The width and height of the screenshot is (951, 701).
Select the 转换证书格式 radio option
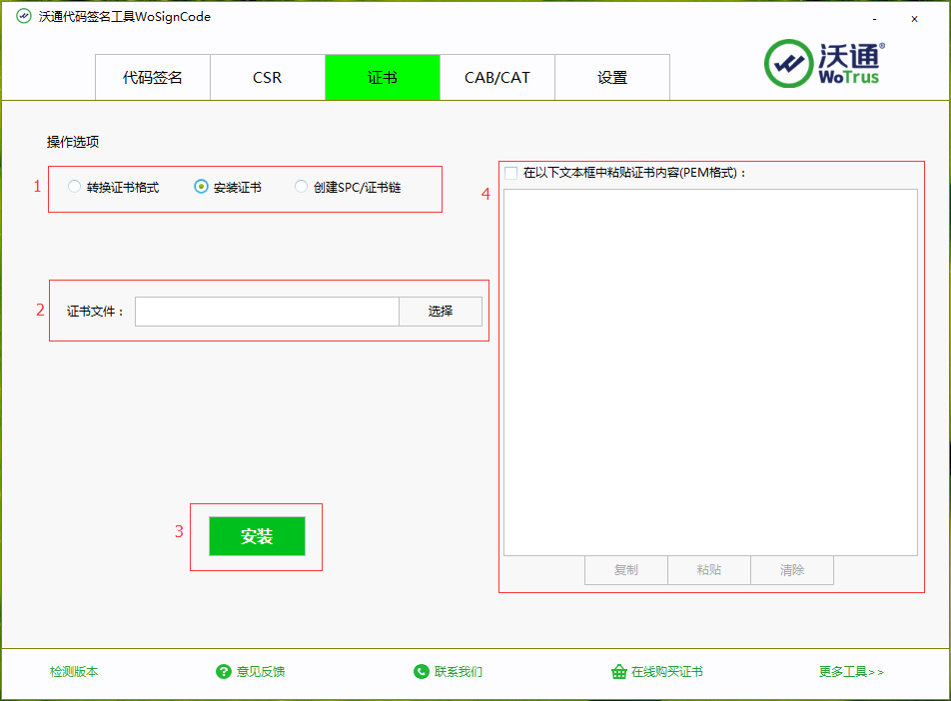click(x=75, y=187)
